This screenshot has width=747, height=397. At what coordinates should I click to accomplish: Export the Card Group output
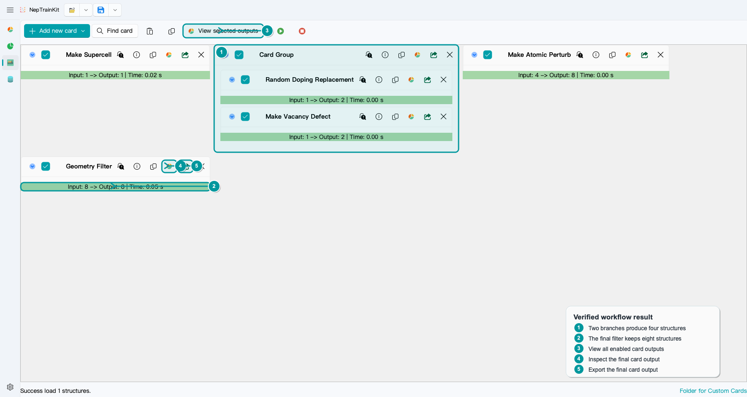pos(434,55)
